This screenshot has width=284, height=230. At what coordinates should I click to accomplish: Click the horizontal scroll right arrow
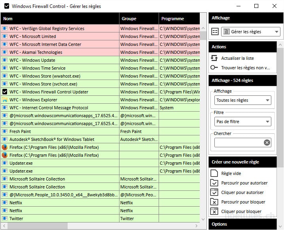point(197,226)
